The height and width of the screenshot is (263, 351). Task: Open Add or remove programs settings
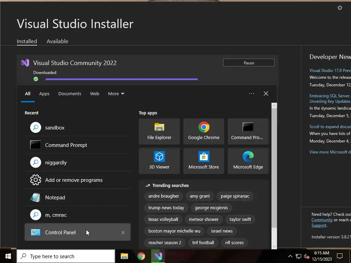click(x=77, y=180)
